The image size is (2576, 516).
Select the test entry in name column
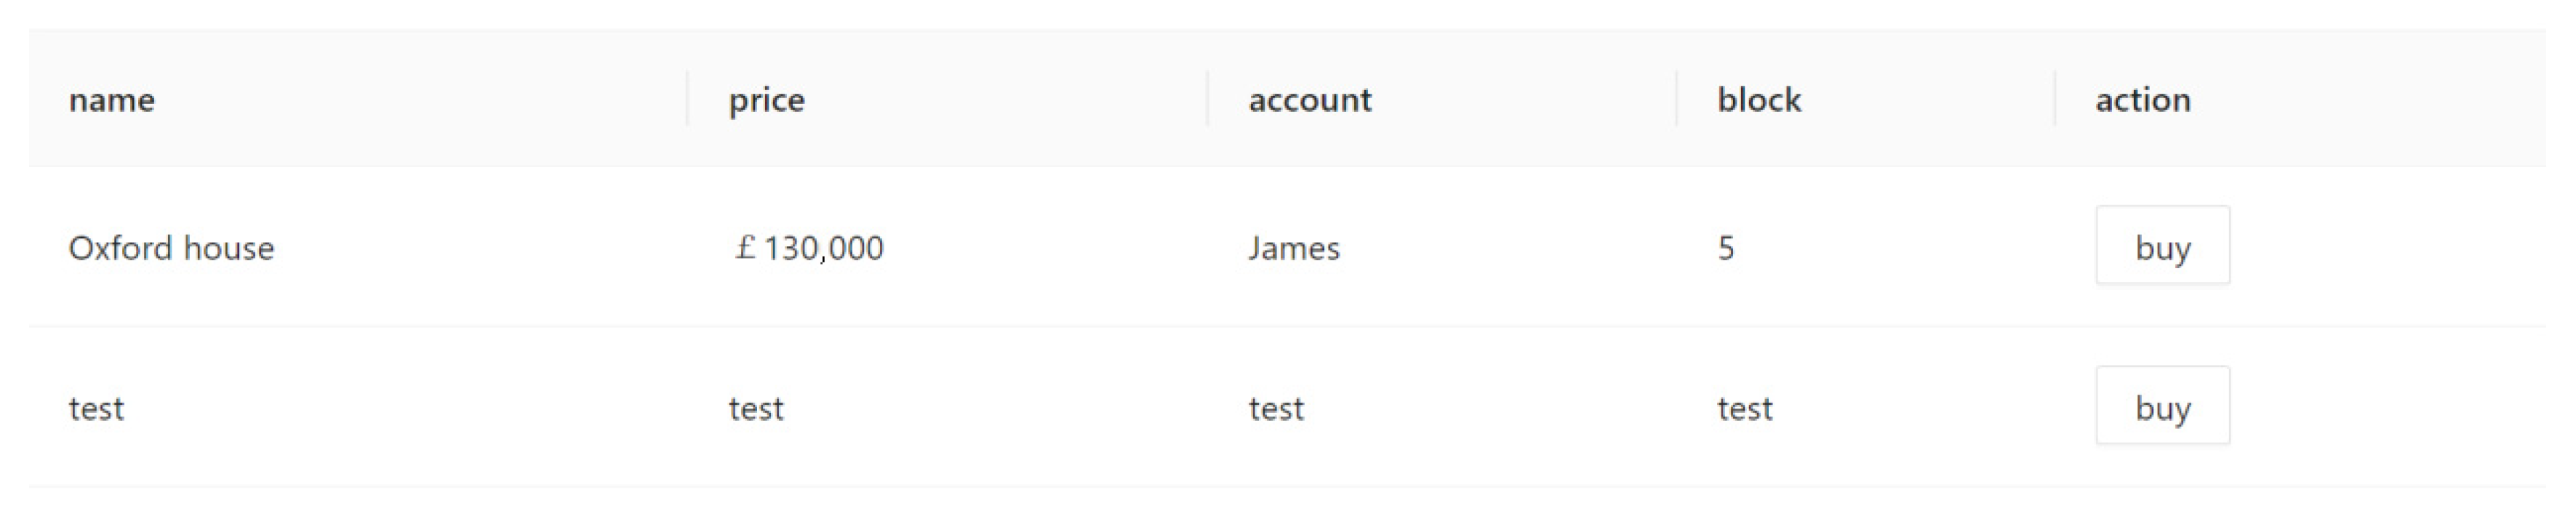(x=96, y=408)
